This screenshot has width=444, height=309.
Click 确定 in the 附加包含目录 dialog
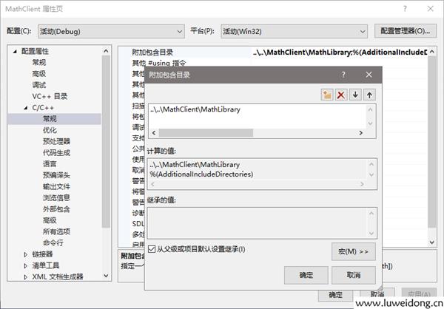306,275
